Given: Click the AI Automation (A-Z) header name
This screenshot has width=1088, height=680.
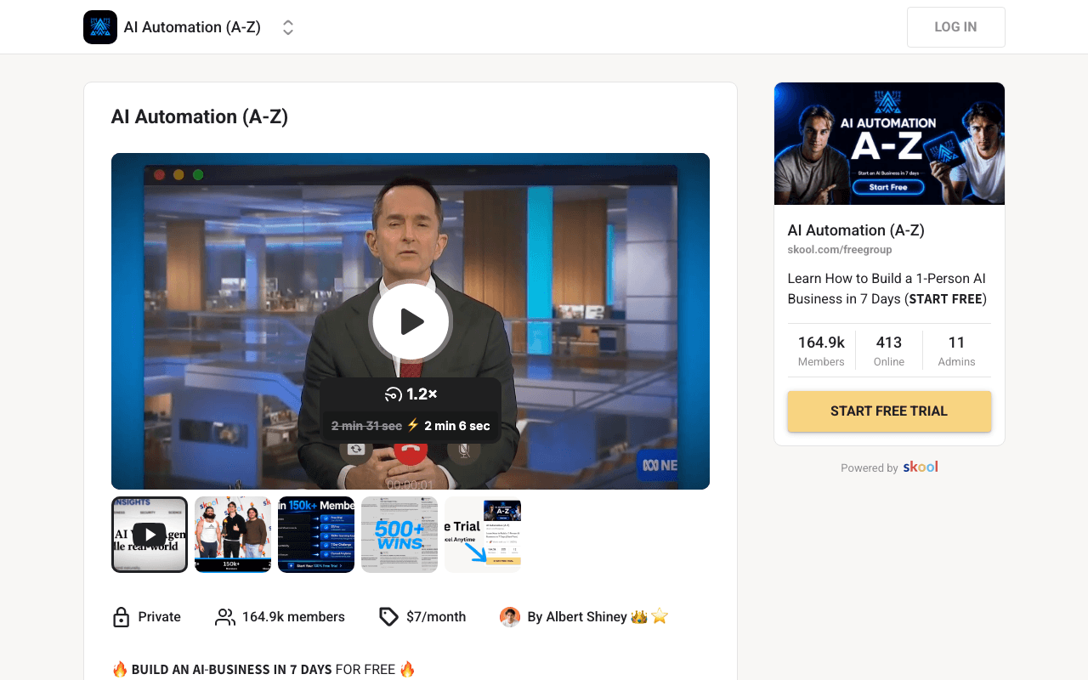Looking at the screenshot, I should (x=192, y=27).
